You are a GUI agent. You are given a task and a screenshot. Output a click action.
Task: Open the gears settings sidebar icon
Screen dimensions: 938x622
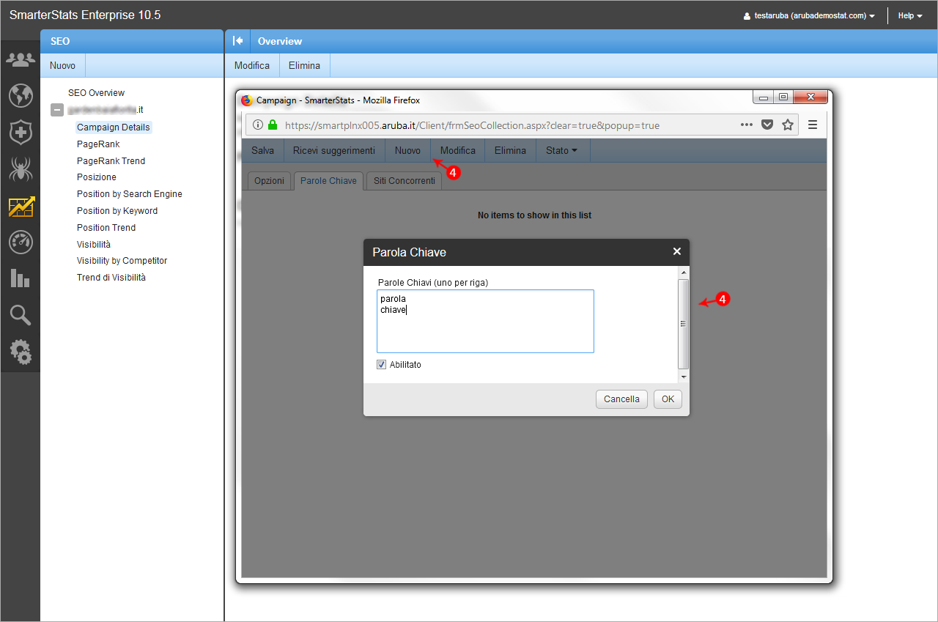(21, 352)
